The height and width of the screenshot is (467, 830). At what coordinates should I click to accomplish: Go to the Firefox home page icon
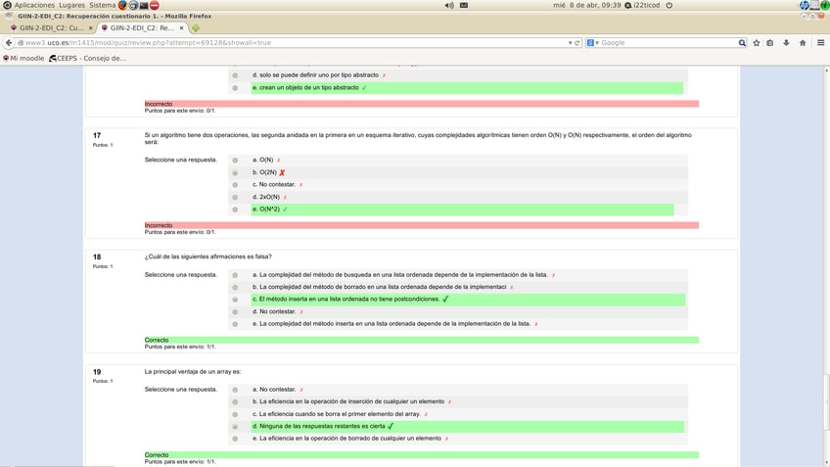tap(803, 43)
